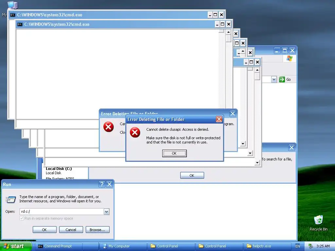Click the system icon of second cmd.exe window

20,24
